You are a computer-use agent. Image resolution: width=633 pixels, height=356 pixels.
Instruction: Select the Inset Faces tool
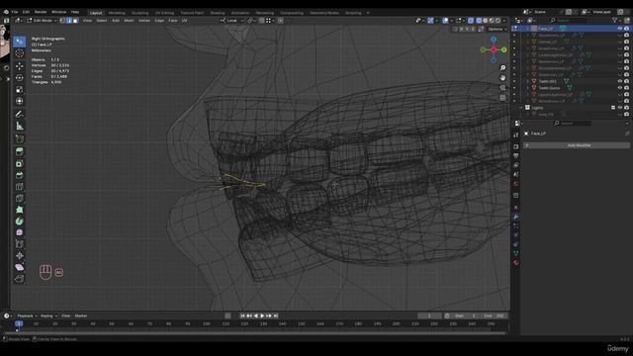point(20,163)
